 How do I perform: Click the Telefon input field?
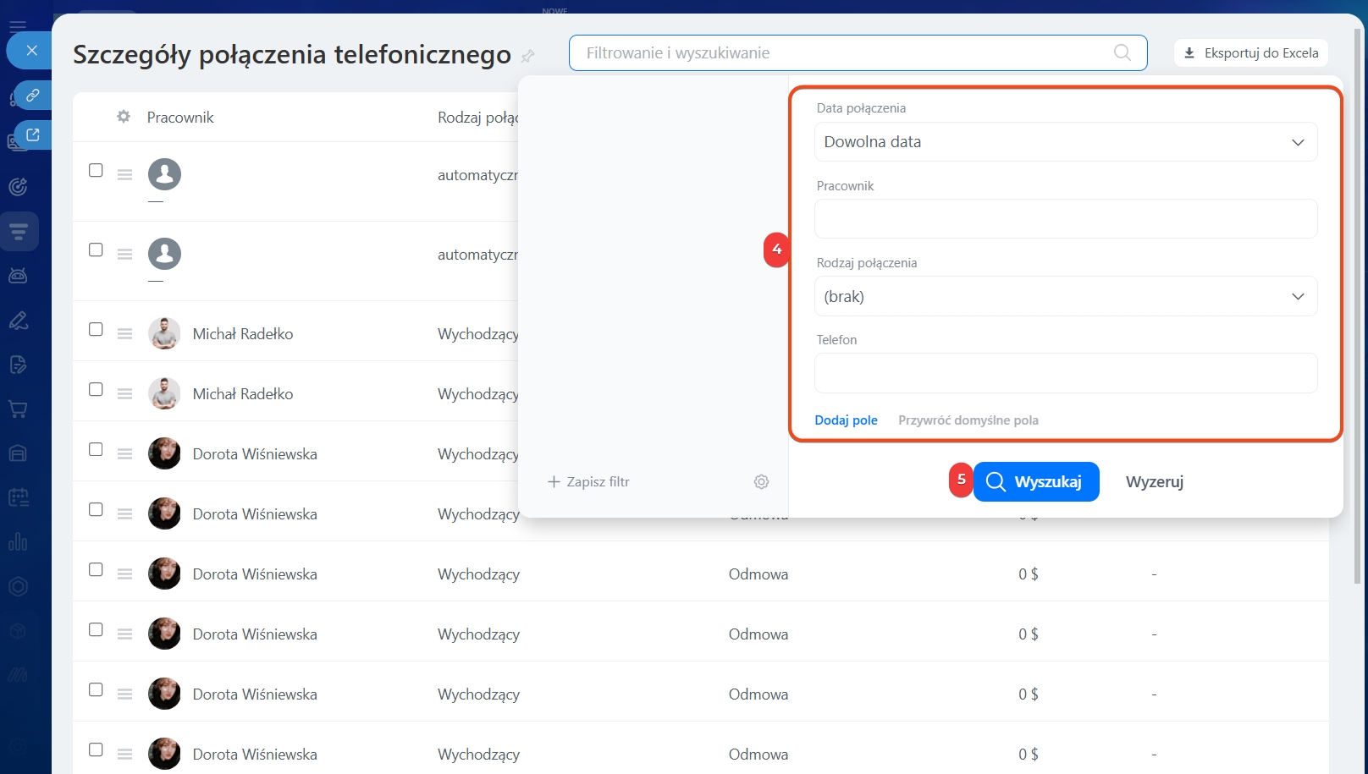click(x=1065, y=373)
